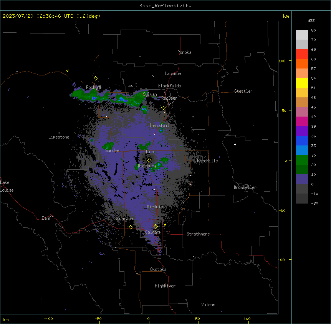Click the slate purple 0-10 dBZ swatch
This screenshot has width=331, height=324.
click(302, 179)
